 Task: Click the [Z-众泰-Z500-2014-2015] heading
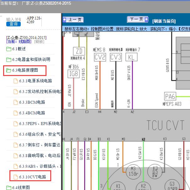click(26, 38)
